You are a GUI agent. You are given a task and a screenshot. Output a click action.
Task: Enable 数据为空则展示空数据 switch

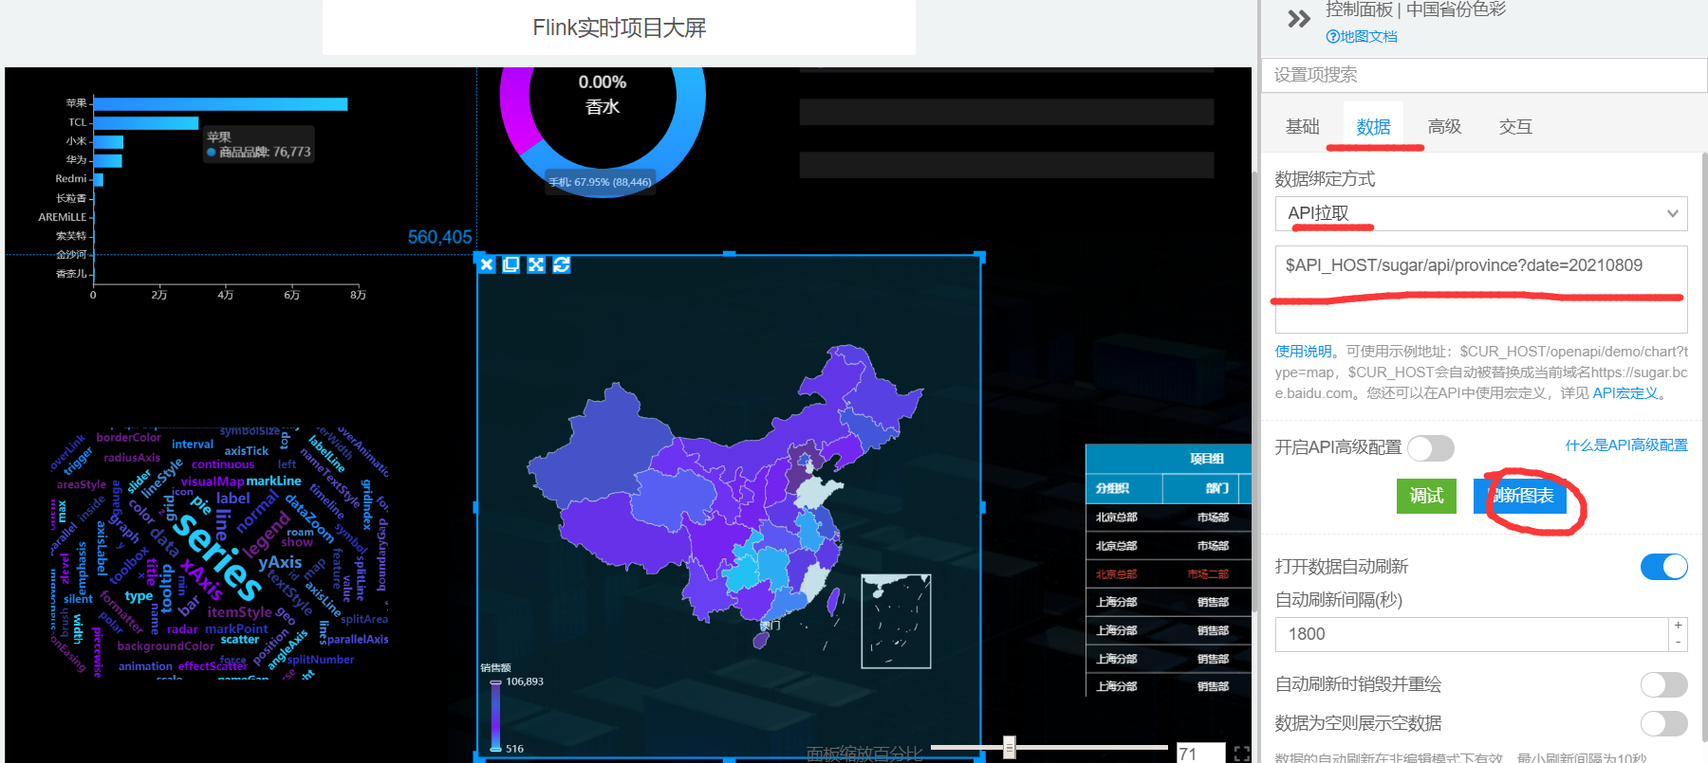point(1664,723)
